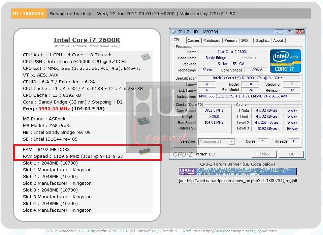This screenshot has height=235, width=323.
Task: Click the RAM Speed 1109.5 MHz line
Action: point(73,156)
